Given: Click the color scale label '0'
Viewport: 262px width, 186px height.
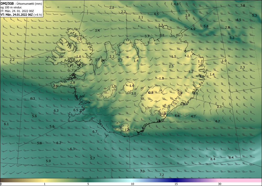Looking at the screenshot, I should pos(1,184).
